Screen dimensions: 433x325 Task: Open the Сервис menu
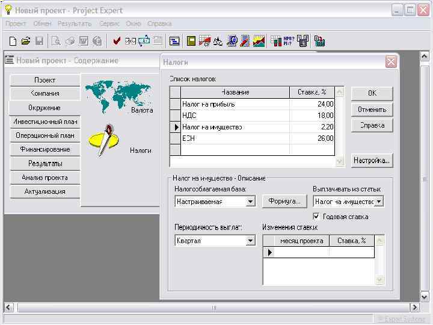[x=109, y=23]
